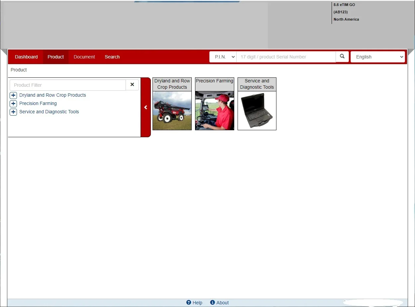415x307 pixels.
Task: Open Dryland and Row Crop Products sprayer thumbnail
Action: pyautogui.click(x=172, y=111)
